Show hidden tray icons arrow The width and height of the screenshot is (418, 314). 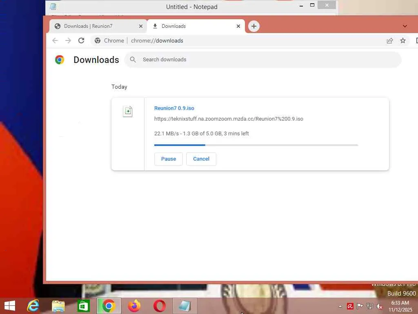[340, 306]
